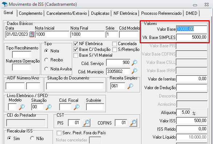Focus the CST PIS code field
The height and width of the screenshot is (144, 213).
pos(74,123)
